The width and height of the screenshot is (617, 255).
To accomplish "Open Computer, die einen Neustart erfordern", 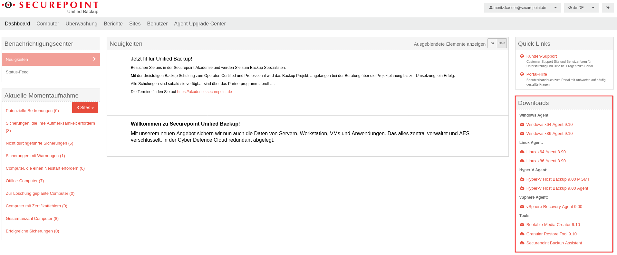I will (x=45, y=168).
